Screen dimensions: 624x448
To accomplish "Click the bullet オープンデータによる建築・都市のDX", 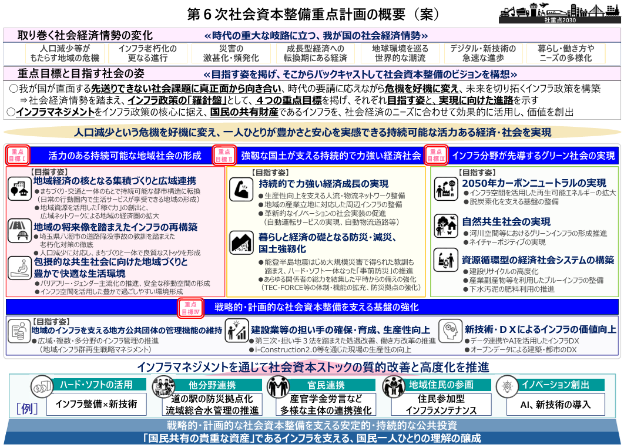I will click(x=521, y=350).
